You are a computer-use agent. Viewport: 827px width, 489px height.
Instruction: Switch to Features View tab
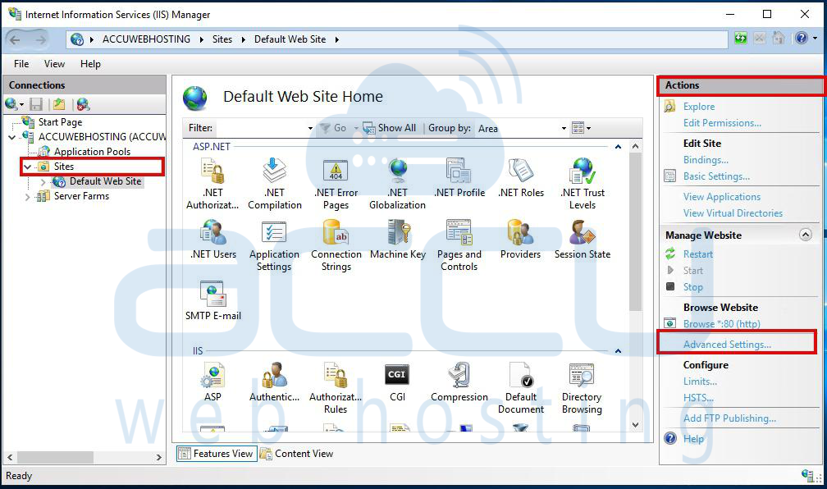(x=217, y=454)
